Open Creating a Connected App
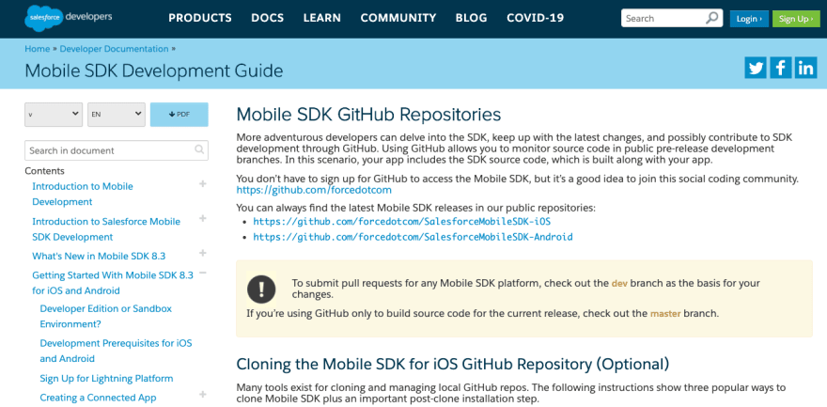Viewport: 827px width, 407px height. tap(98, 398)
